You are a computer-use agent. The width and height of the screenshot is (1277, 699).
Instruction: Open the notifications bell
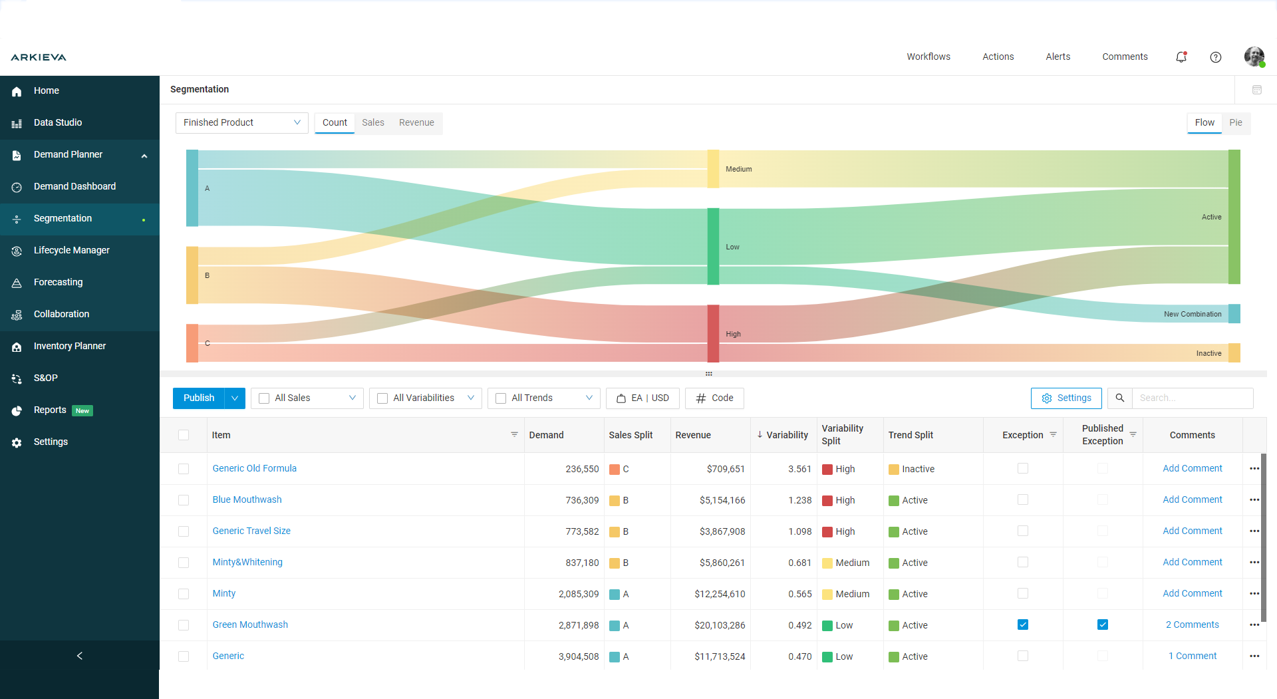point(1181,57)
